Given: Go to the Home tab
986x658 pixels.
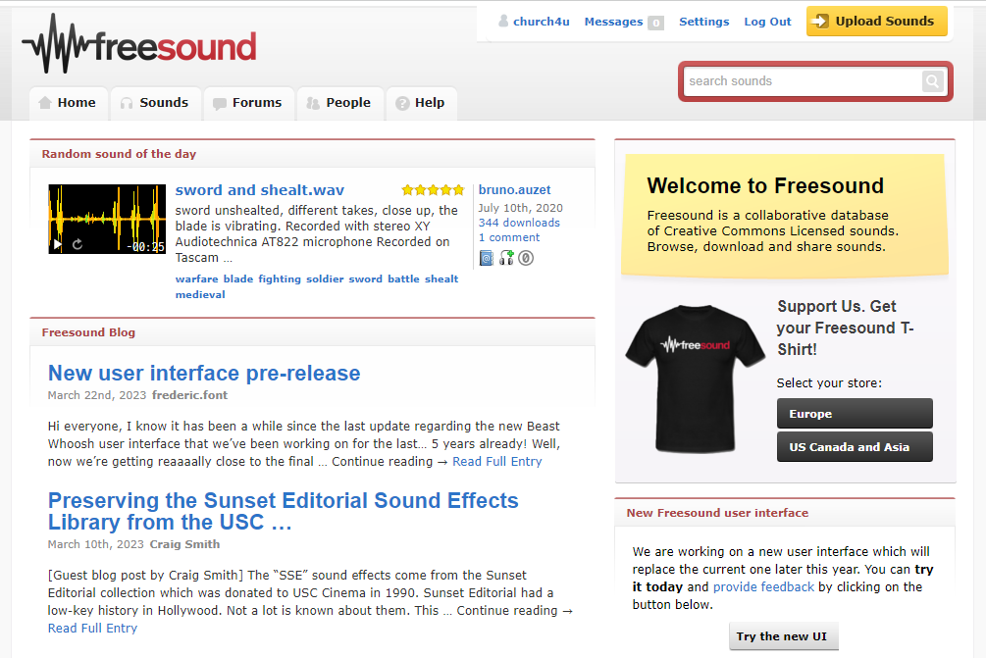Looking at the screenshot, I should (69, 104).
